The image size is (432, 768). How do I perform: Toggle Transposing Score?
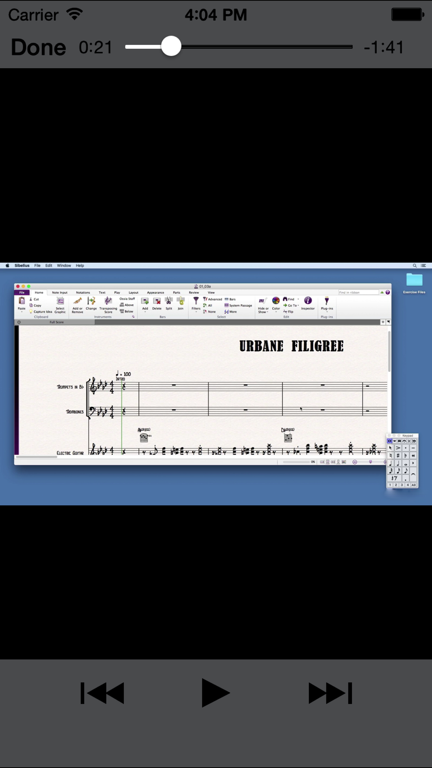point(108,304)
